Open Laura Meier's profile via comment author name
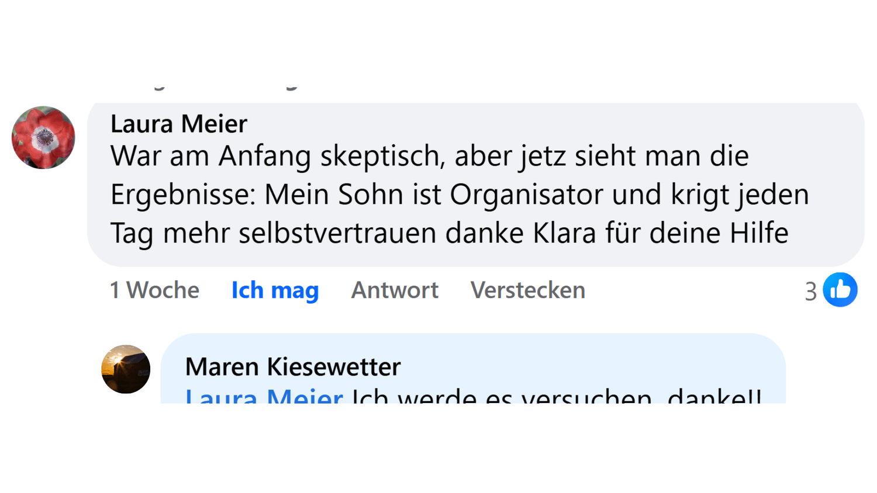This screenshot has width=877, height=493. pos(178,124)
